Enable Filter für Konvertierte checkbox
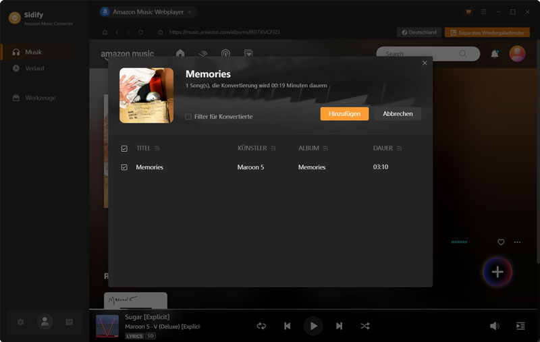This screenshot has width=540, height=342. 189,117
